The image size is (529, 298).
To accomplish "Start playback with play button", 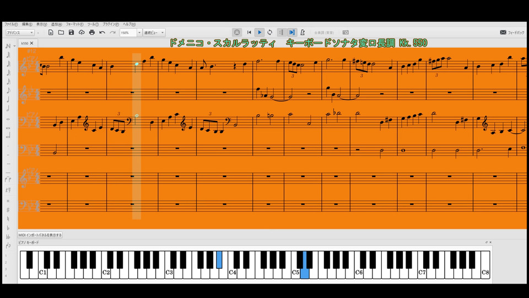I will click(x=260, y=33).
